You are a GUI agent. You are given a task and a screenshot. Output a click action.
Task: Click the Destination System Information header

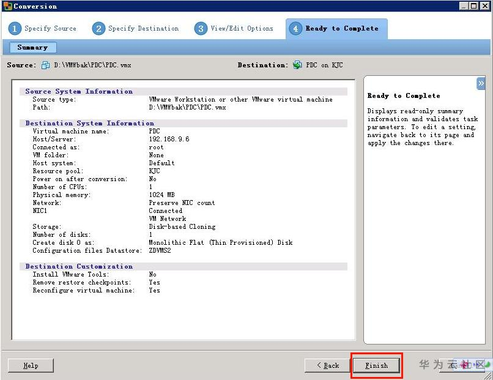click(89, 123)
